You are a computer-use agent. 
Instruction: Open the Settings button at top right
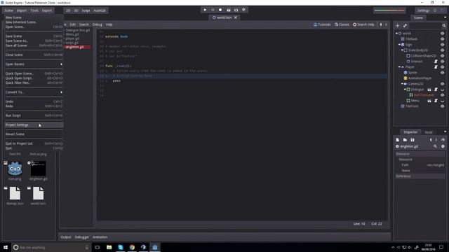click(x=423, y=10)
